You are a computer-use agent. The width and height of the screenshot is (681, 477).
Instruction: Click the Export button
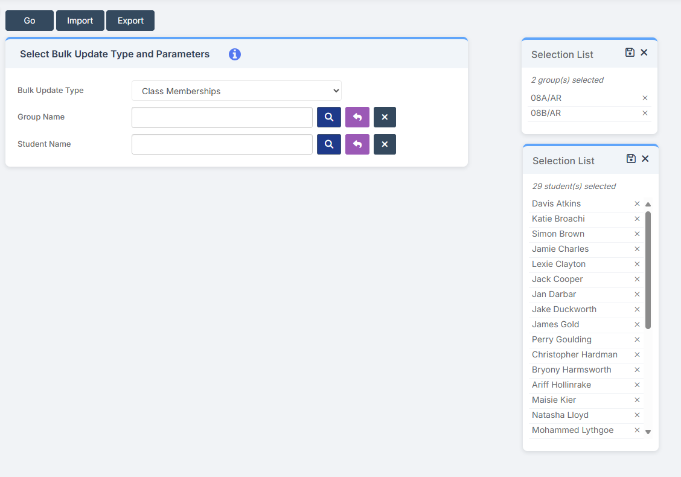tap(130, 21)
